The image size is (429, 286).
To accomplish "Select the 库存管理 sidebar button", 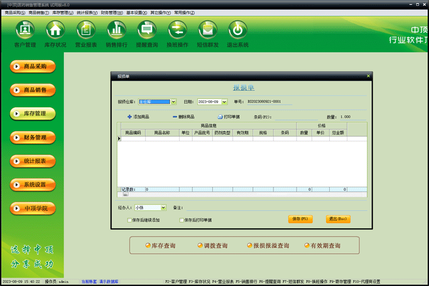I will 33,114.
